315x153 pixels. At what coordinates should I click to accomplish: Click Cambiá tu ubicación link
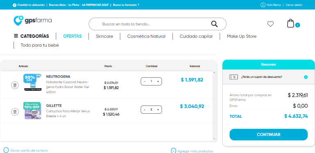[31, 5]
